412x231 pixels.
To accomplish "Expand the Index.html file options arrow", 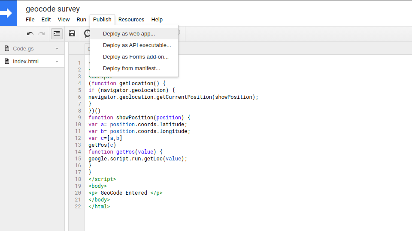I will [x=57, y=62].
